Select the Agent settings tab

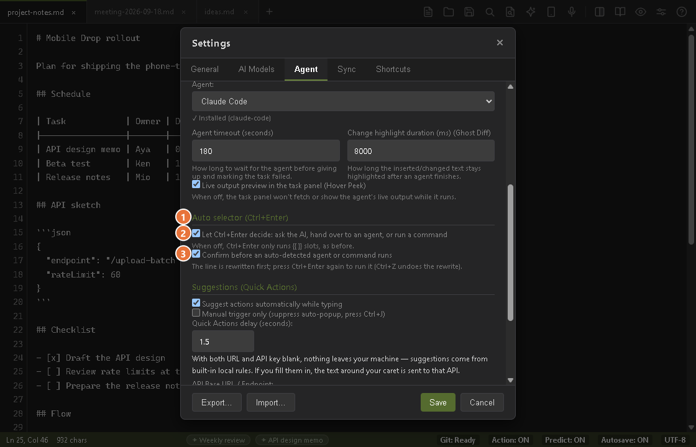[306, 69]
